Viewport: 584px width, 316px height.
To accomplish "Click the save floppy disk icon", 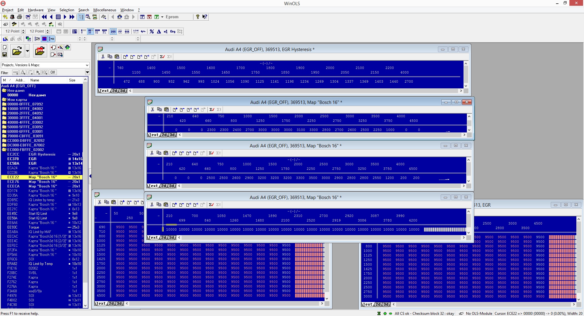I will click(x=5, y=54).
